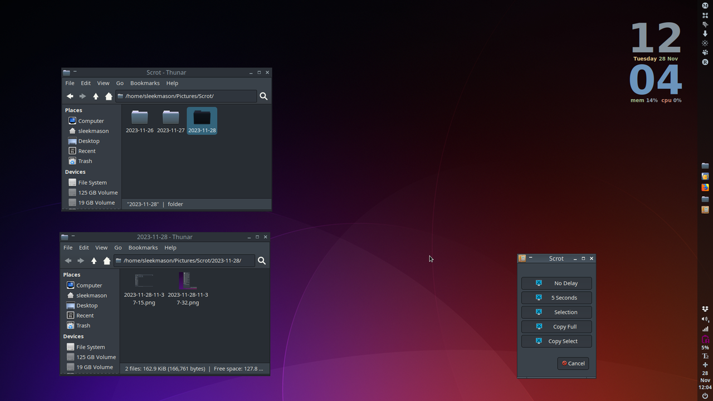This screenshot has height=401, width=713.
Task: Open the teapot app launcher in side panel
Action: (x=705, y=177)
